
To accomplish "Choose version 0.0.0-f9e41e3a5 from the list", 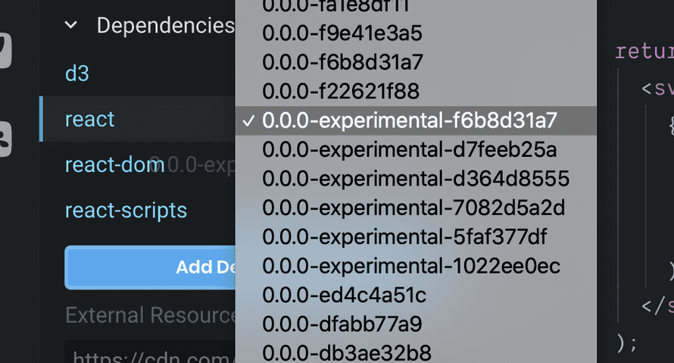I will (x=342, y=33).
